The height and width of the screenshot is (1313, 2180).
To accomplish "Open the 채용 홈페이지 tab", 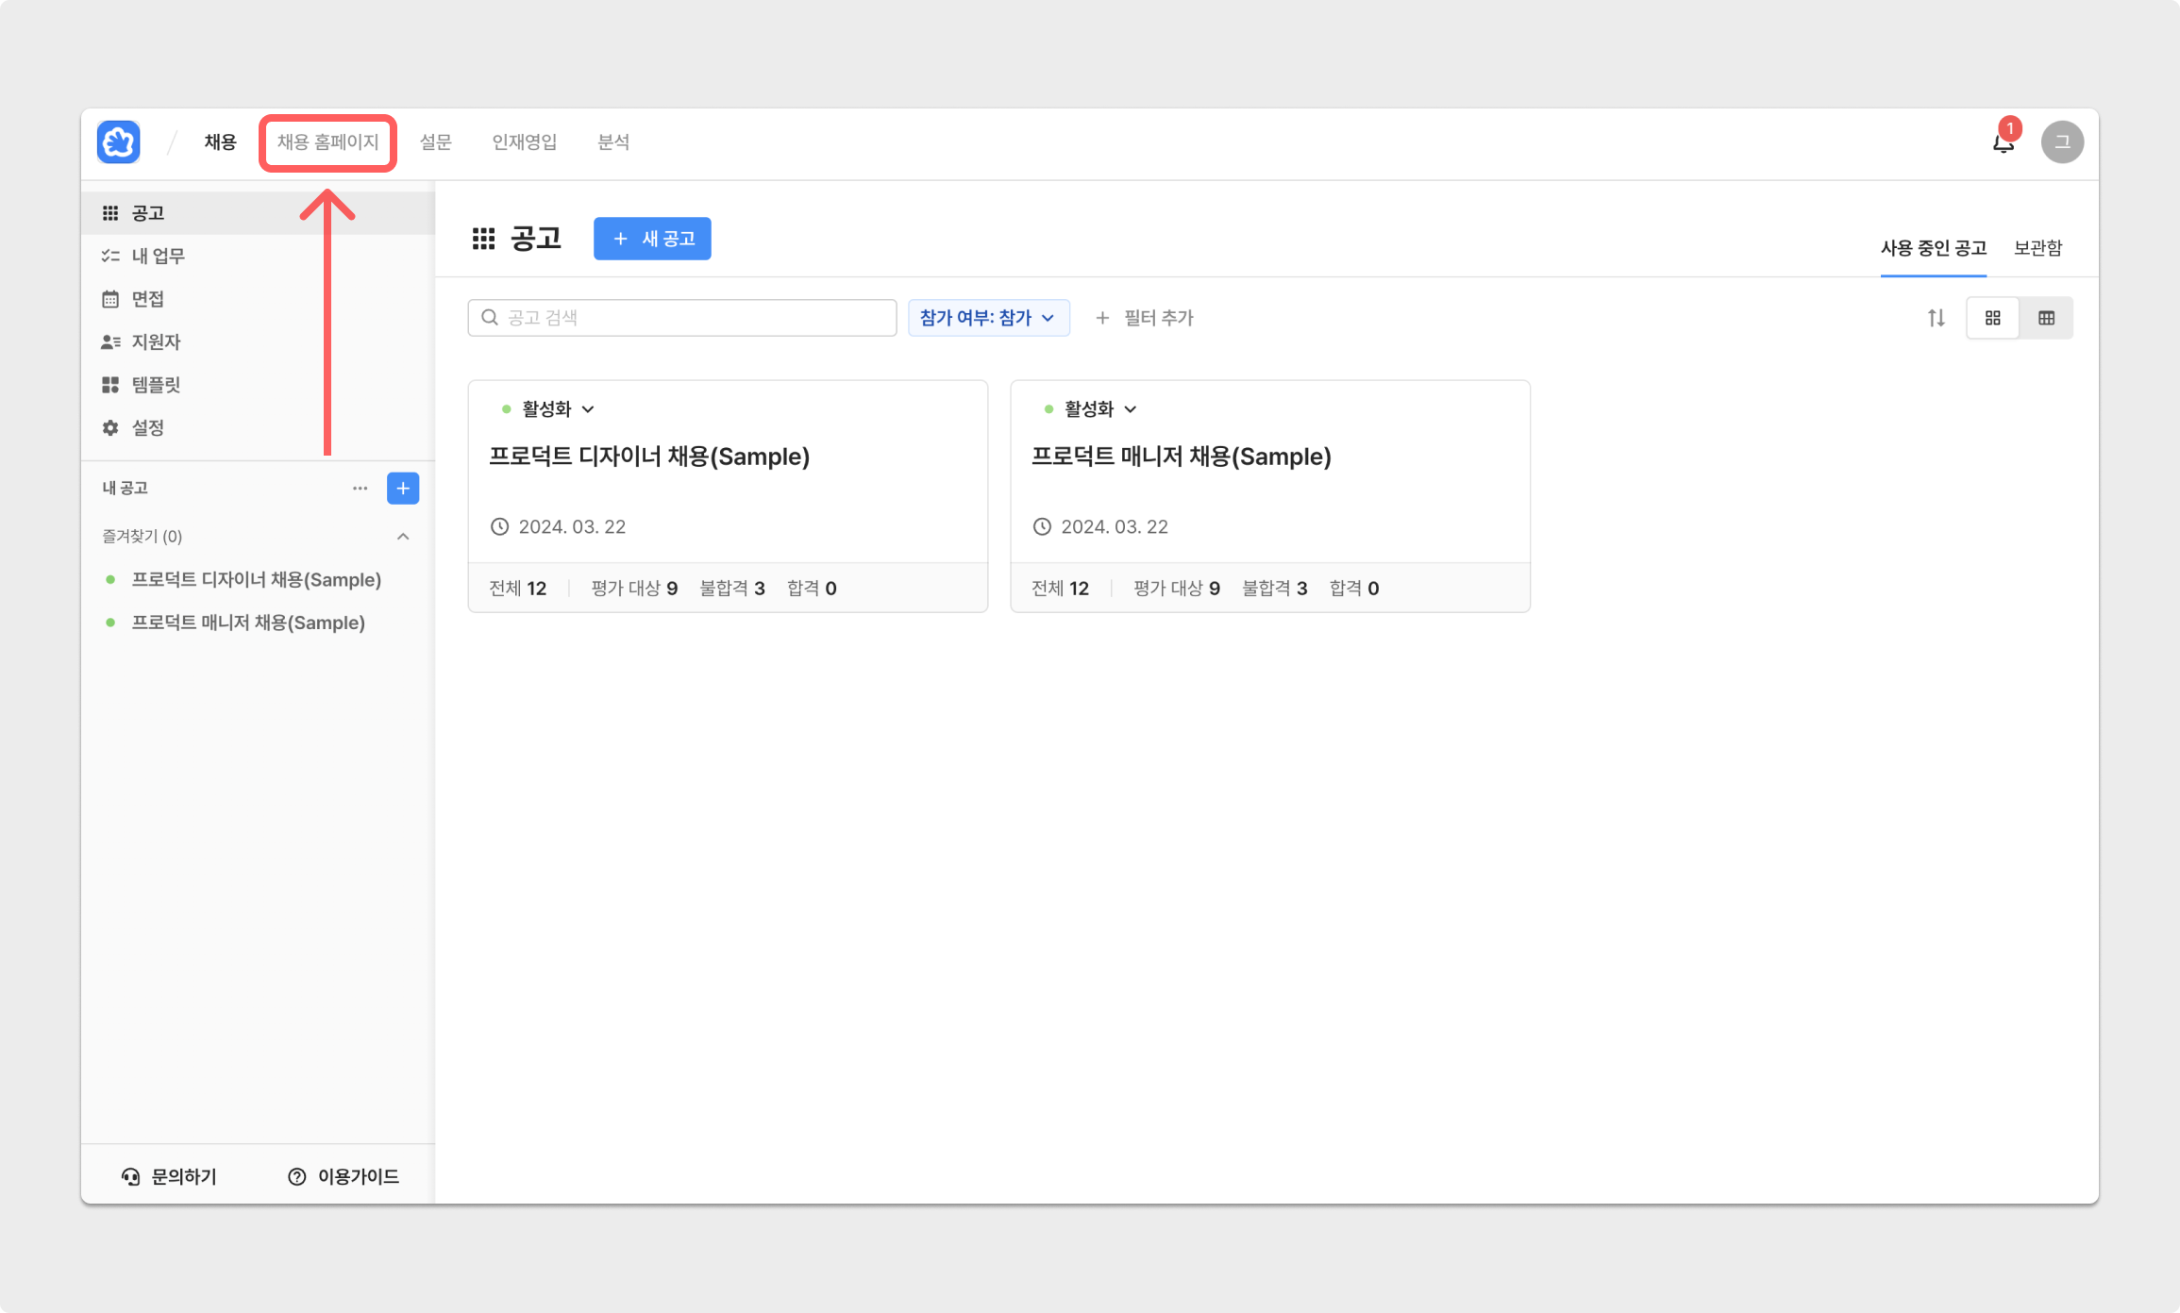I will [327, 142].
